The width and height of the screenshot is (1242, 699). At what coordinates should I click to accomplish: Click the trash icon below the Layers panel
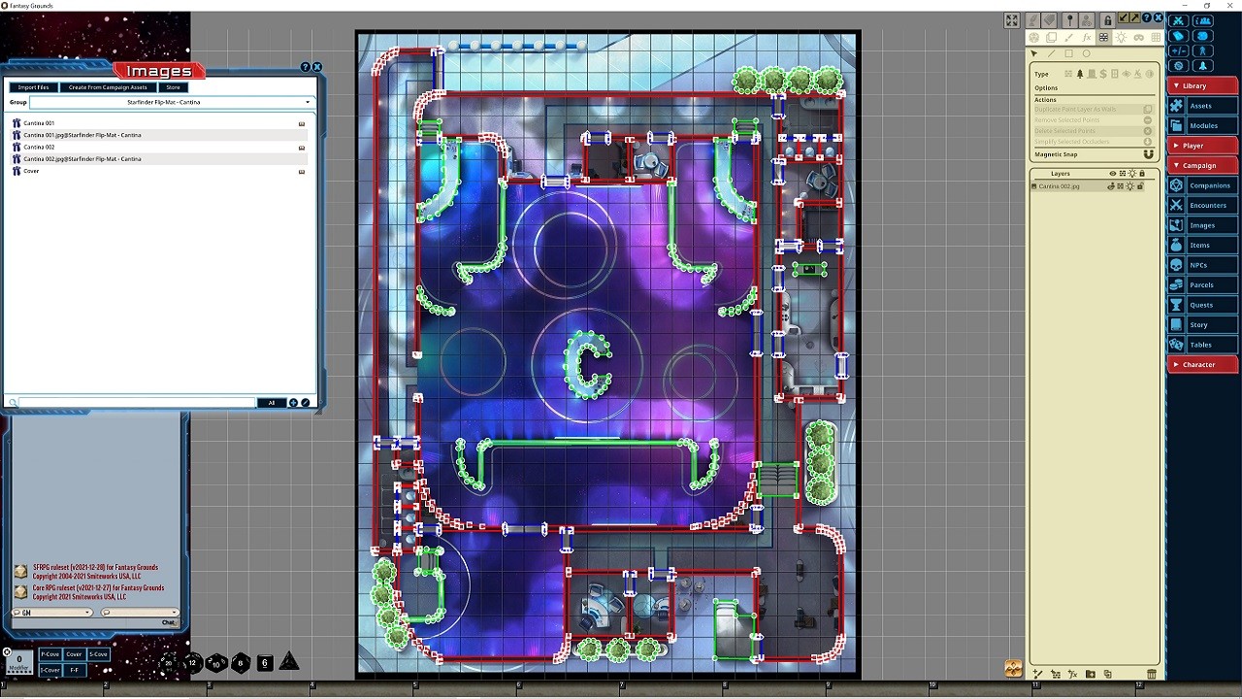1152,674
